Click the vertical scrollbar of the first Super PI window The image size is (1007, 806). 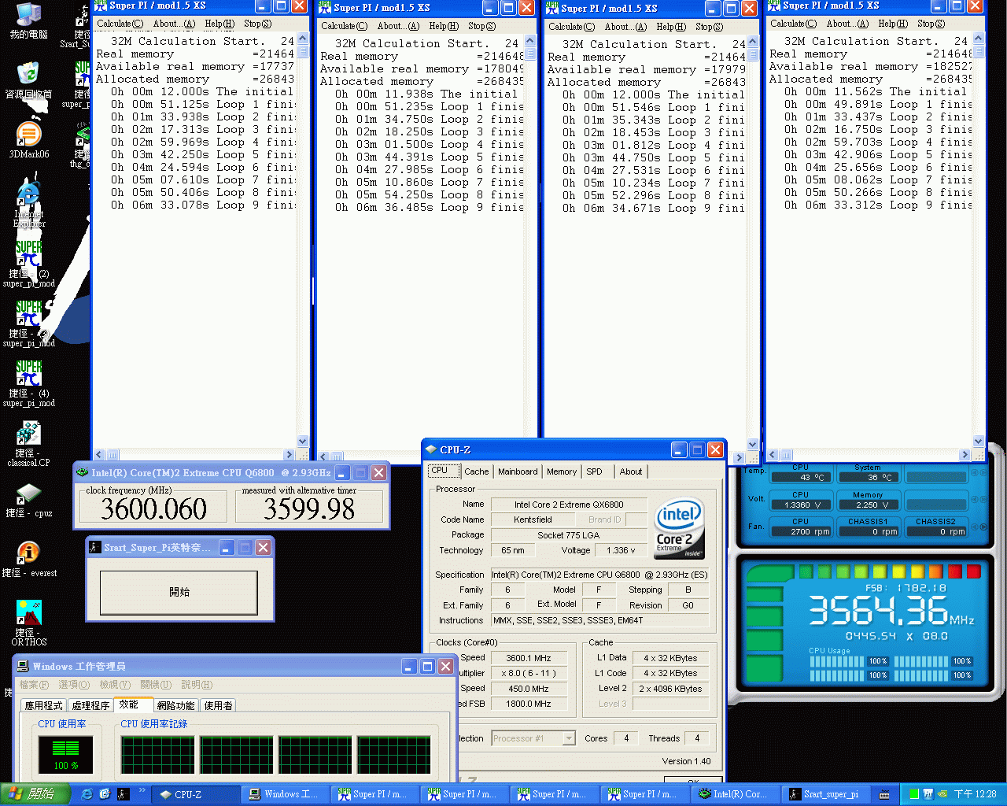pyautogui.click(x=302, y=236)
